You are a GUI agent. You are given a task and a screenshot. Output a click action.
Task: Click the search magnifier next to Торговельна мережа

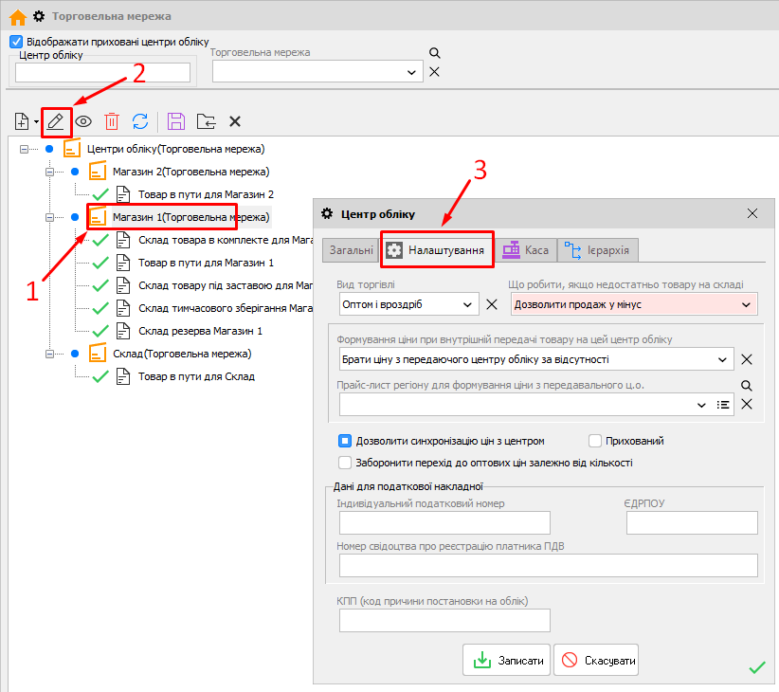[x=435, y=54]
